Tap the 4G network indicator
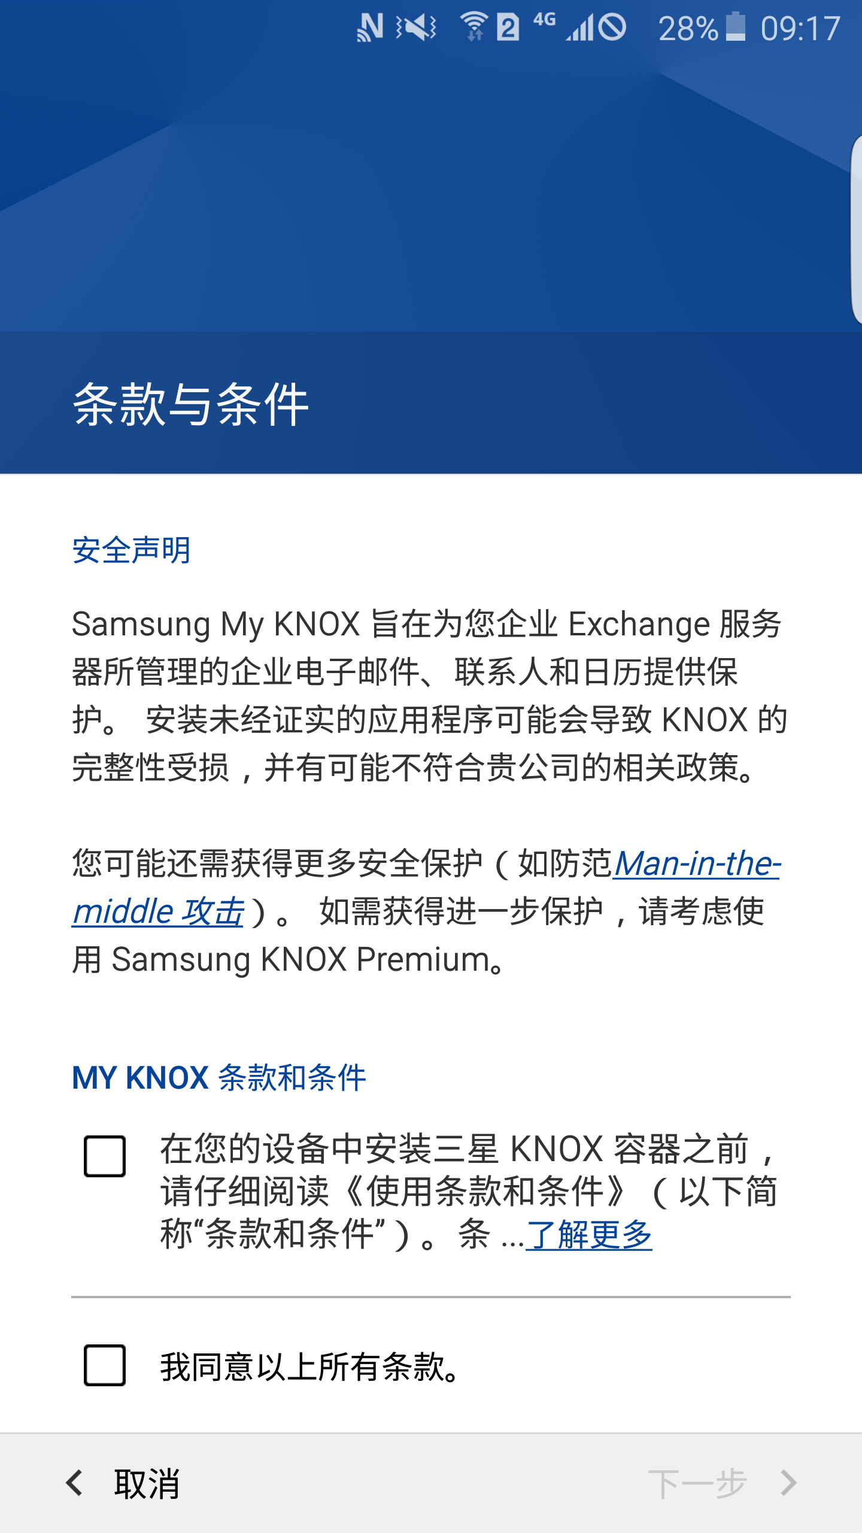Viewport: 862px width, 1533px height. pos(544,22)
